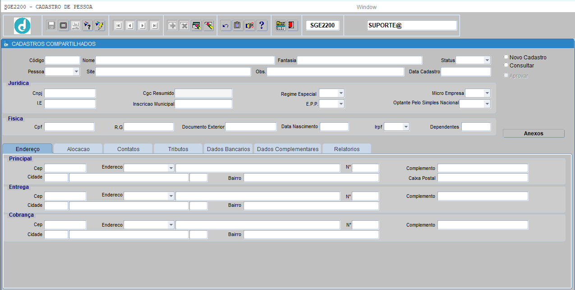Click the Anexos button
Viewport: 575px width, 290px height.
[534, 134]
